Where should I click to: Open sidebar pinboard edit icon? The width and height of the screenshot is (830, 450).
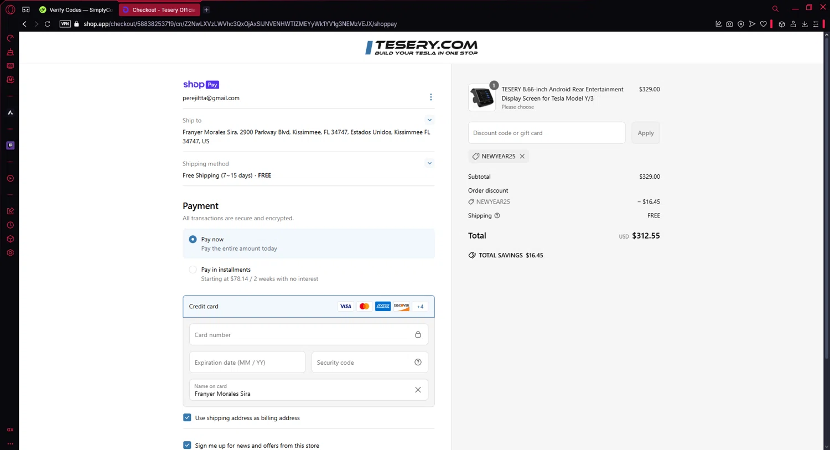(x=10, y=211)
